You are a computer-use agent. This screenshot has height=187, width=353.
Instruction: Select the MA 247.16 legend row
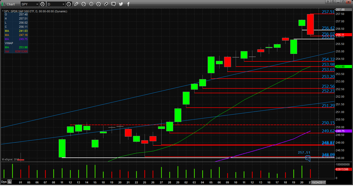click(x=16, y=35)
